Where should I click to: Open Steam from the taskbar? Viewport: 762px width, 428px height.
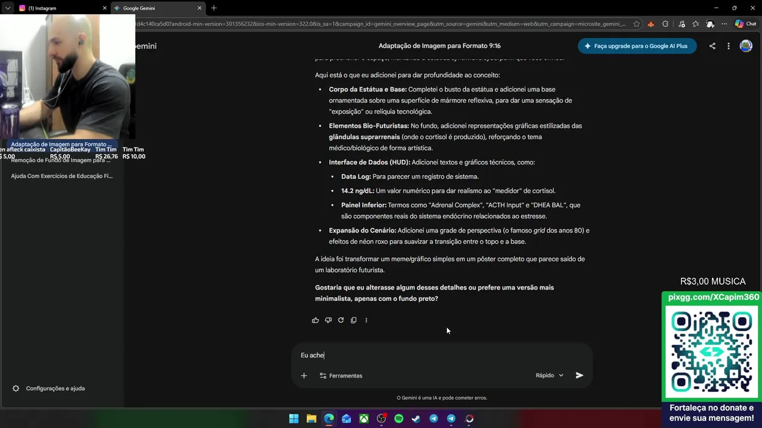416,418
